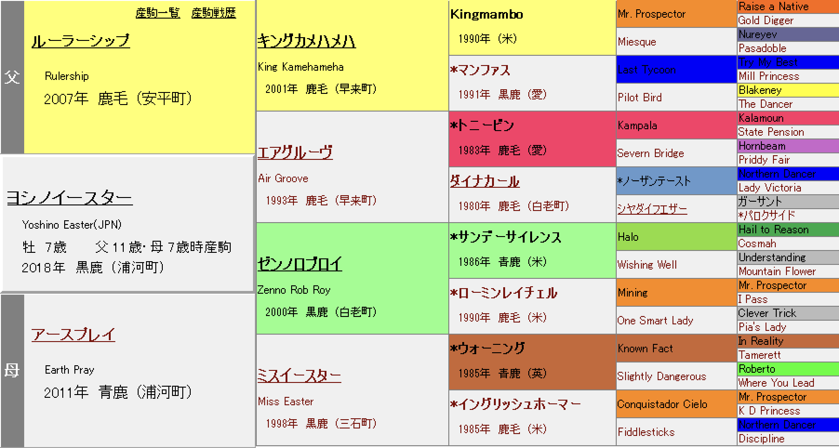Viewport: 839px width, 448px height.
Task: Select the yellow Blakeney cell
Action: [x=788, y=90]
